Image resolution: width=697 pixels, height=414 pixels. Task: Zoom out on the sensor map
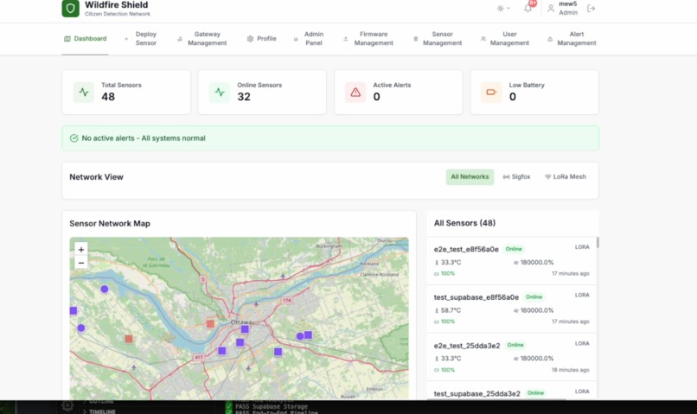(81, 263)
